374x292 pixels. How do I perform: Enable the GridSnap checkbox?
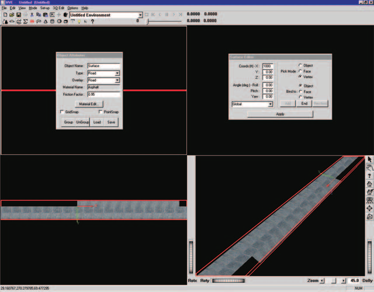point(62,112)
